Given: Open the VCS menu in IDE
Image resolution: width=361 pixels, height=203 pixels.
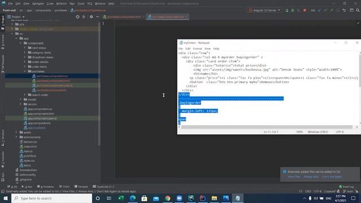Looking at the screenshot, I should point(90,3).
